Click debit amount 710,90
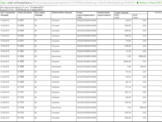Image resolution: width=162 pixels, height=122 pixels. [x=128, y=41]
